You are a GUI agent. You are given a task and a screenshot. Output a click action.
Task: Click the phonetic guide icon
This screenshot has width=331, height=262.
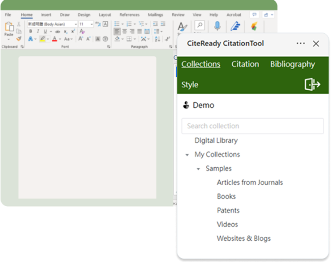tap(98, 24)
